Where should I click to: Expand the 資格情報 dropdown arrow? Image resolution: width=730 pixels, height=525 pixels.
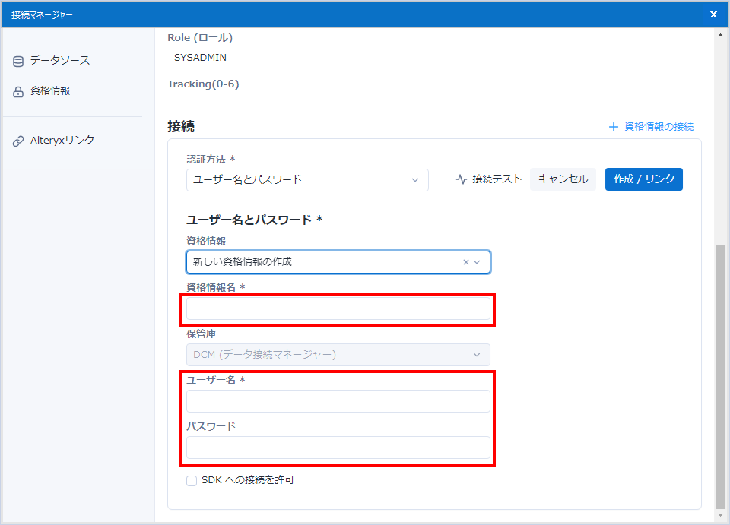tap(478, 262)
